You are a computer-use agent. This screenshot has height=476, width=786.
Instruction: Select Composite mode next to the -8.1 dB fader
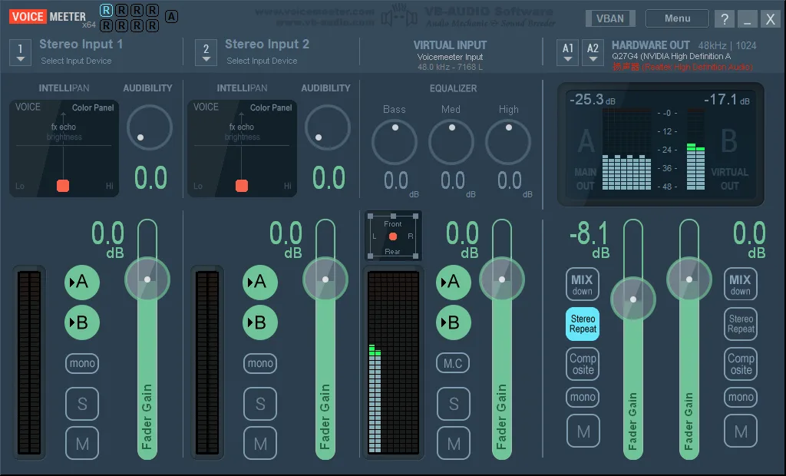pyautogui.click(x=583, y=364)
